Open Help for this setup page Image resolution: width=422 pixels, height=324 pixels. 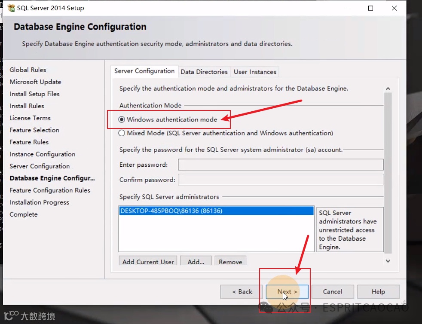click(378, 292)
